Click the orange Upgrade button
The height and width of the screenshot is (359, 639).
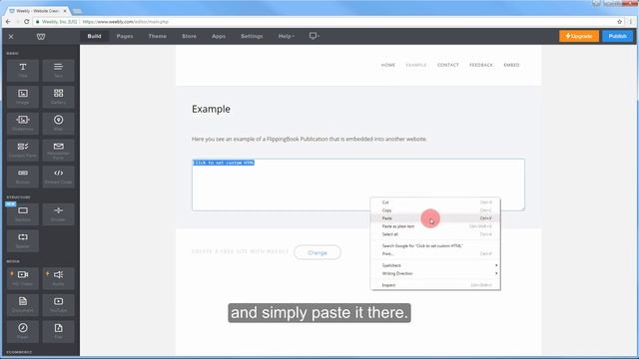coord(579,36)
